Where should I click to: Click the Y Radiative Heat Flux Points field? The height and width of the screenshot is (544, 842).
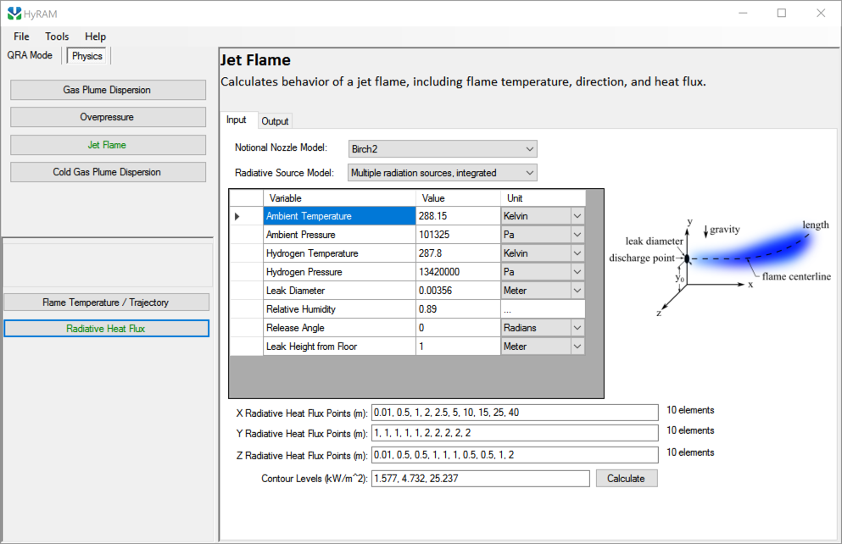tap(515, 433)
